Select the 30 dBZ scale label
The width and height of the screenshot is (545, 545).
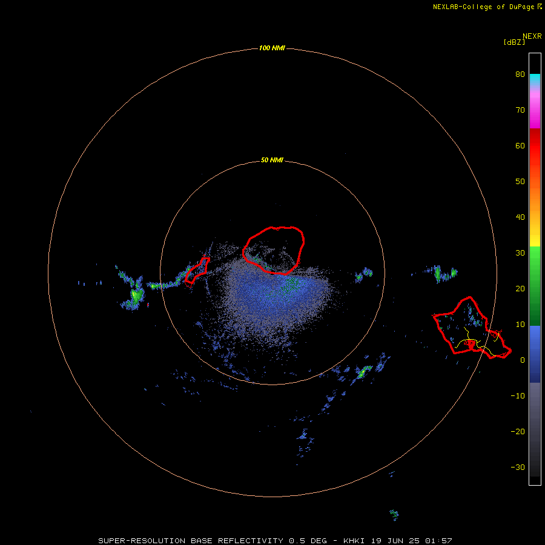click(520, 253)
